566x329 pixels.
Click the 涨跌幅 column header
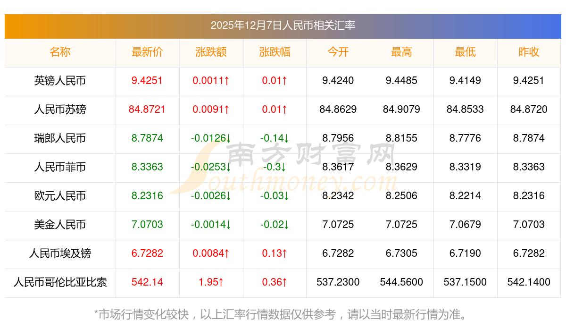pyautogui.click(x=275, y=52)
